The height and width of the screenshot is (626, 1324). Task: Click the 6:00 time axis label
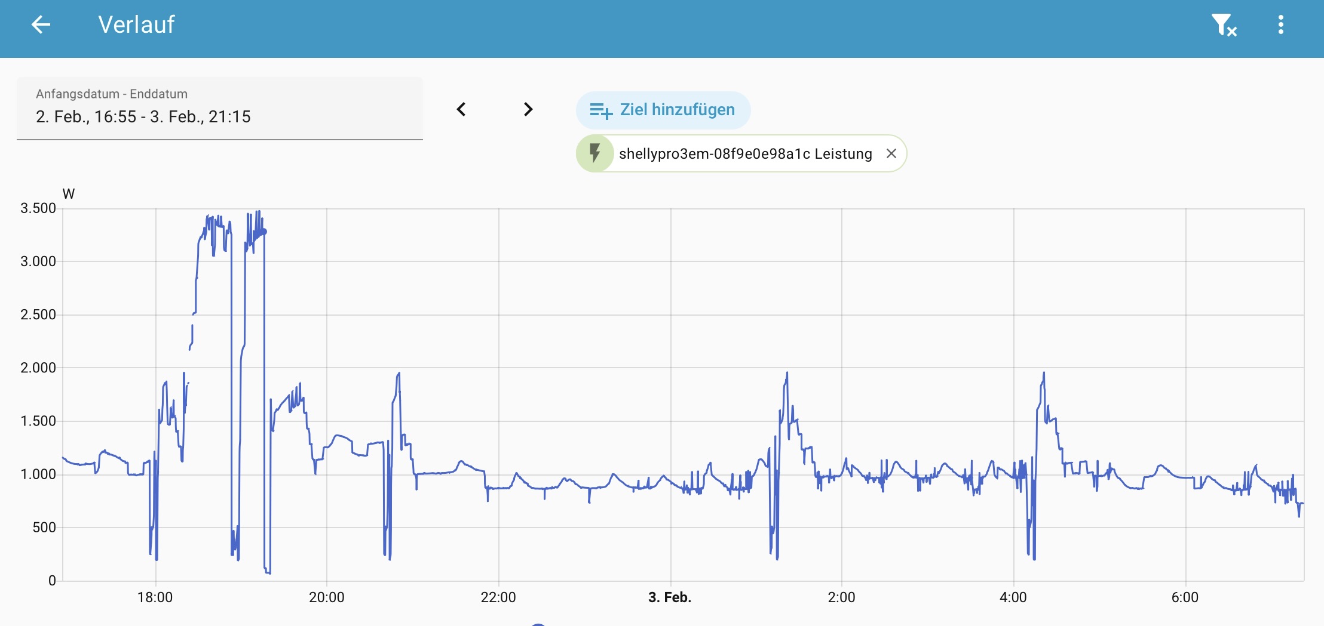1185,597
